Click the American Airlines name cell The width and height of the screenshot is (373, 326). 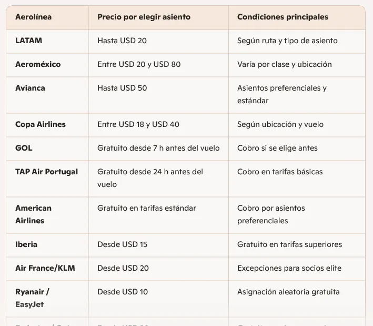coord(33,214)
